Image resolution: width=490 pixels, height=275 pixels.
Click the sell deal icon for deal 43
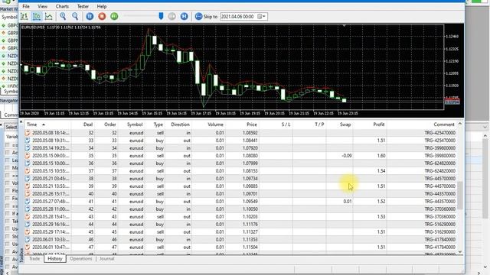pos(28,217)
